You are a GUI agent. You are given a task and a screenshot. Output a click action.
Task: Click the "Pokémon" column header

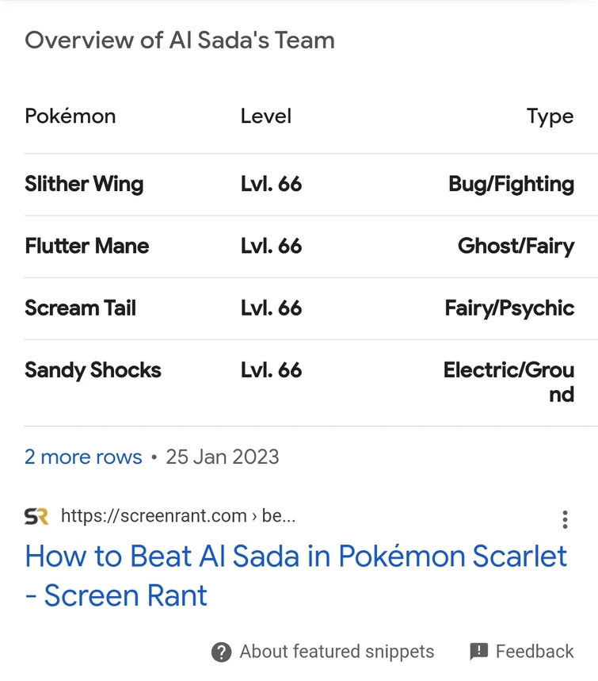coord(70,117)
